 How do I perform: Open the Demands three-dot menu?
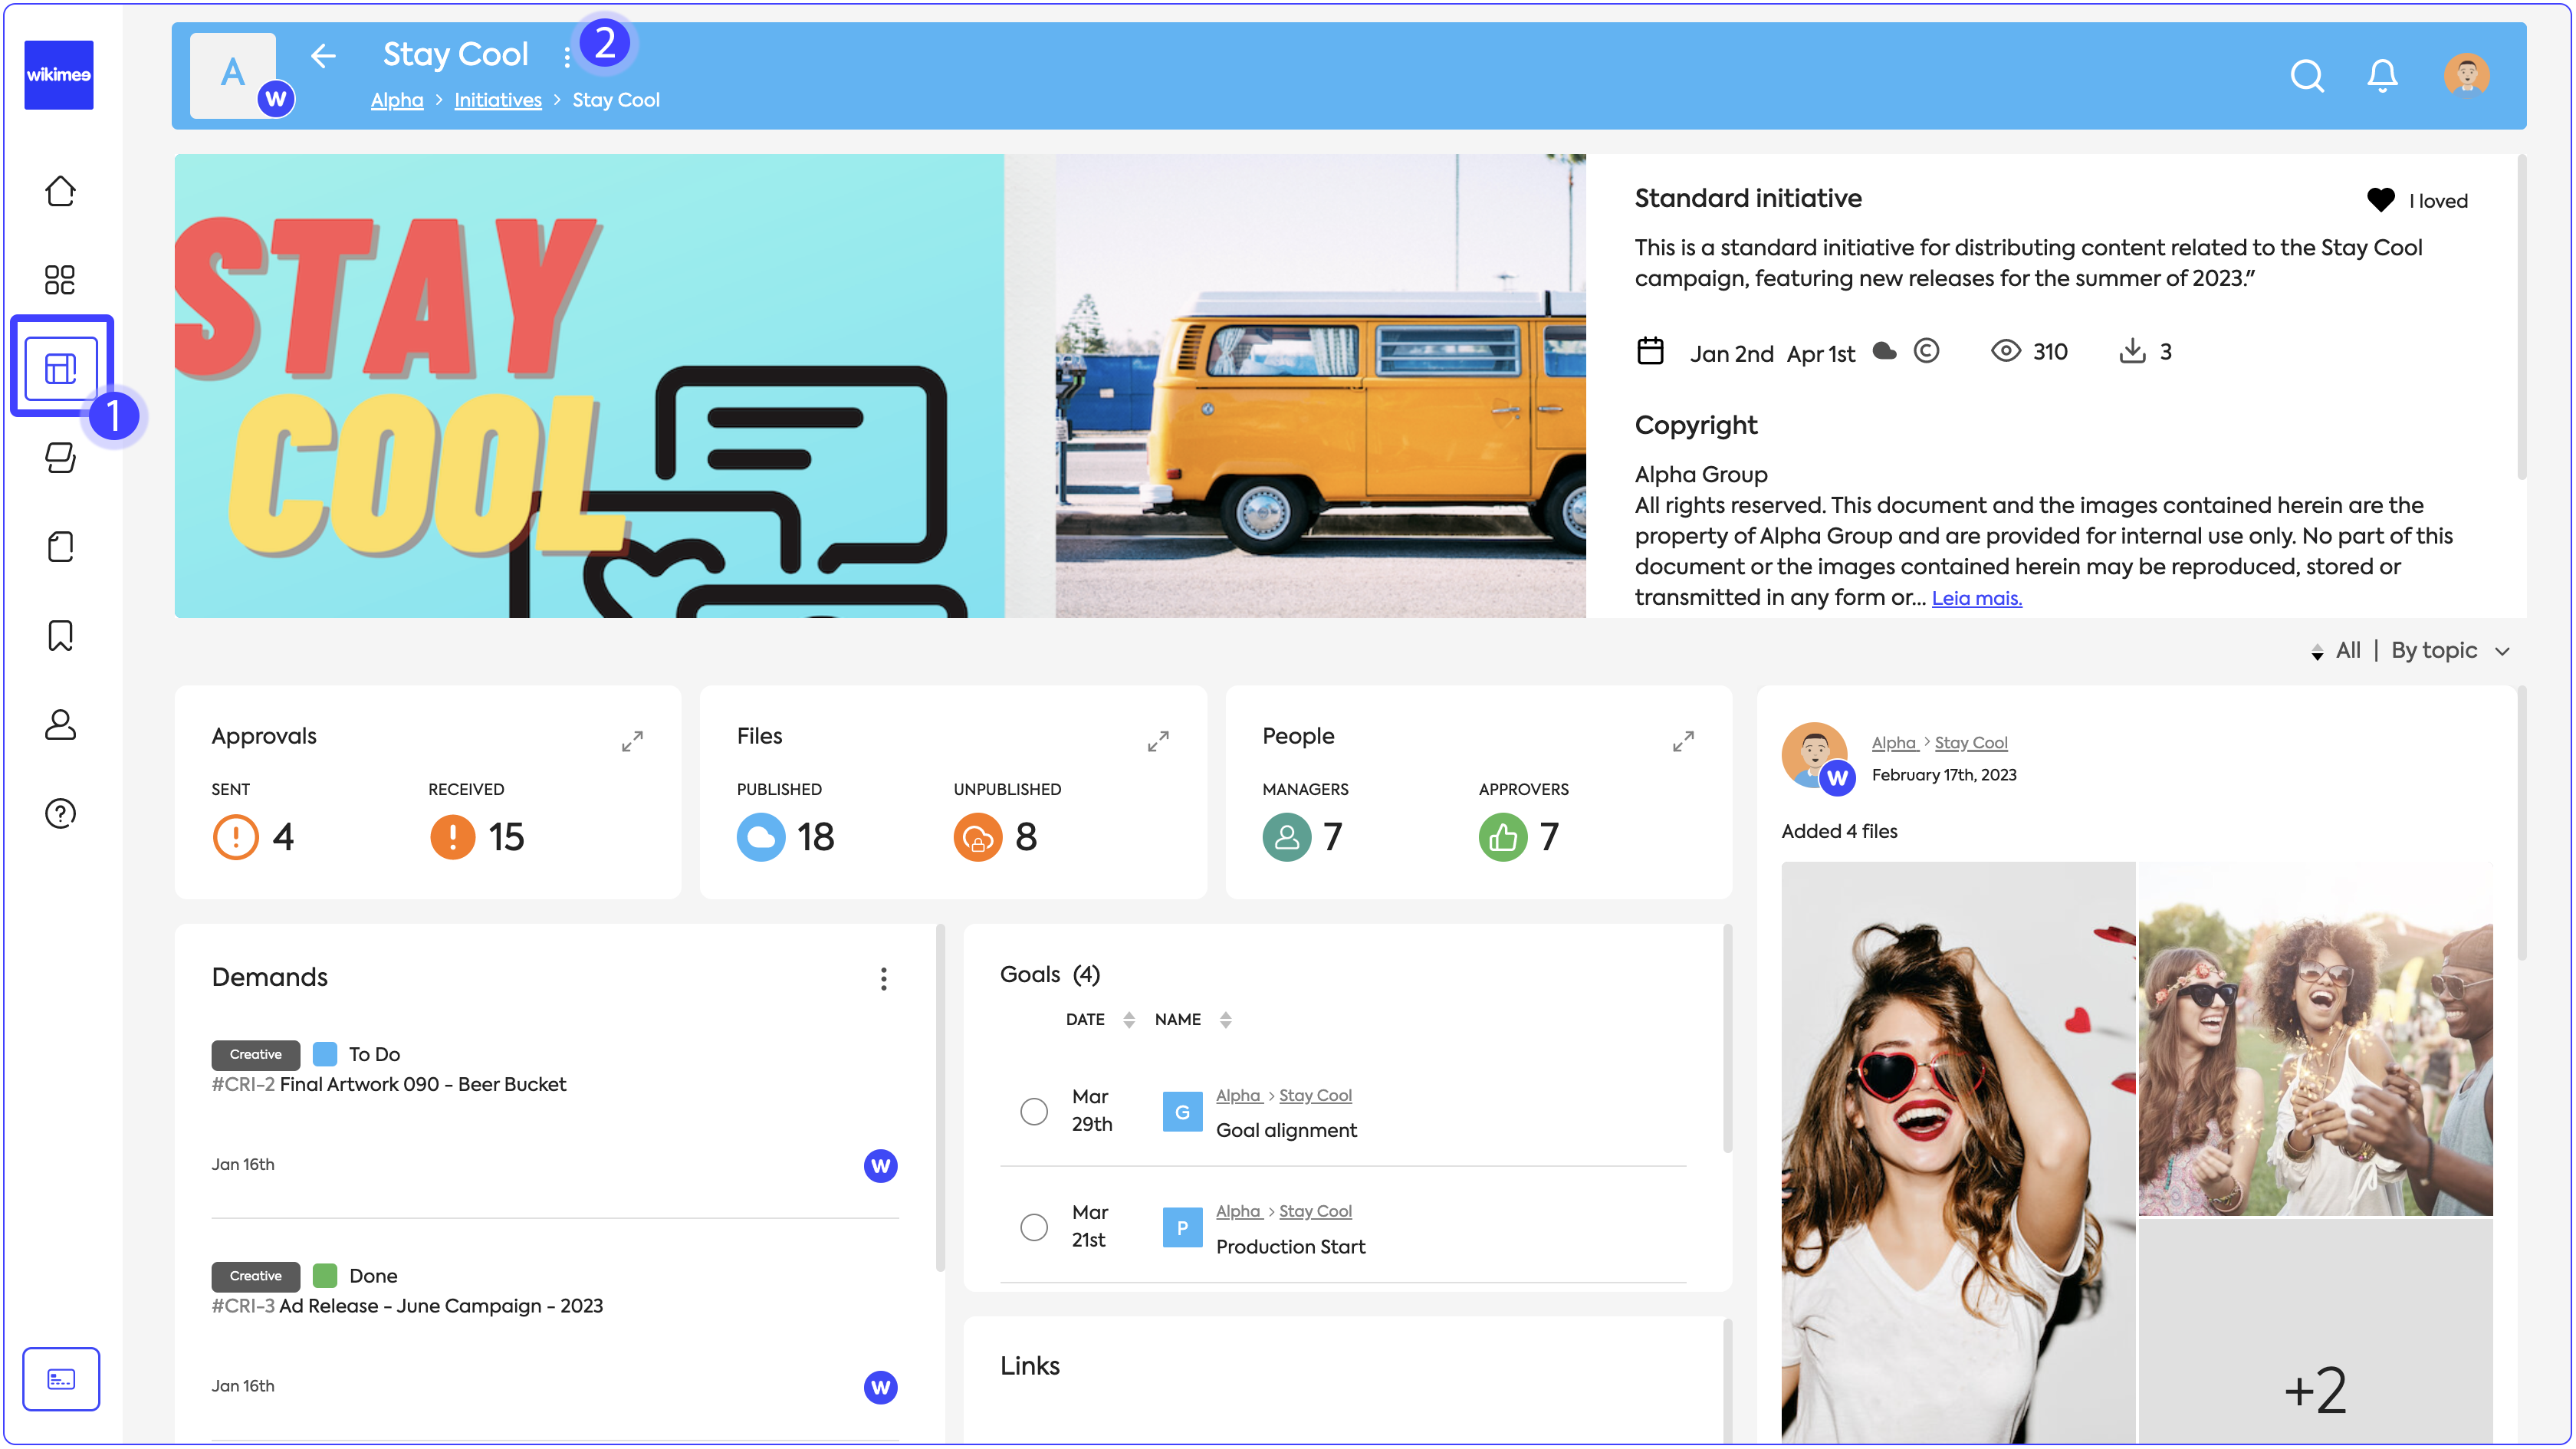coord(883,979)
